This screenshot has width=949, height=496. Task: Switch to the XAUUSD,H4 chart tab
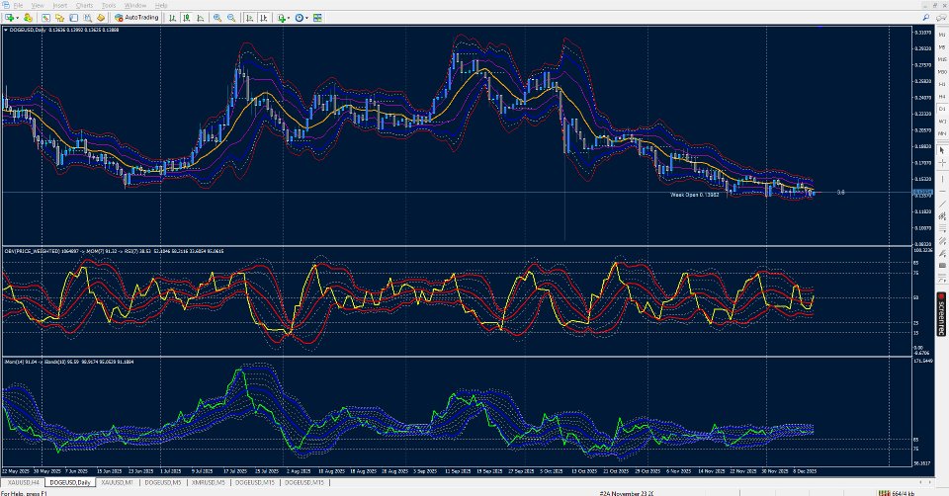click(23, 483)
